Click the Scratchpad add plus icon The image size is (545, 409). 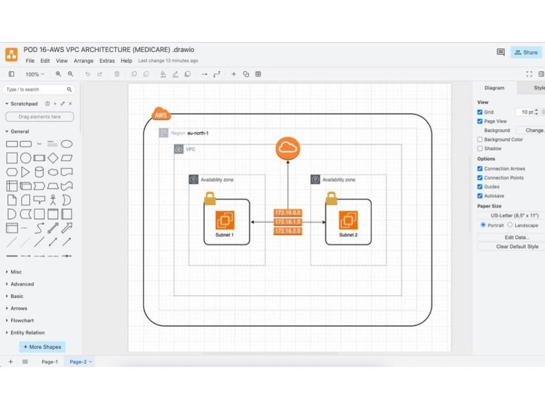55,104
